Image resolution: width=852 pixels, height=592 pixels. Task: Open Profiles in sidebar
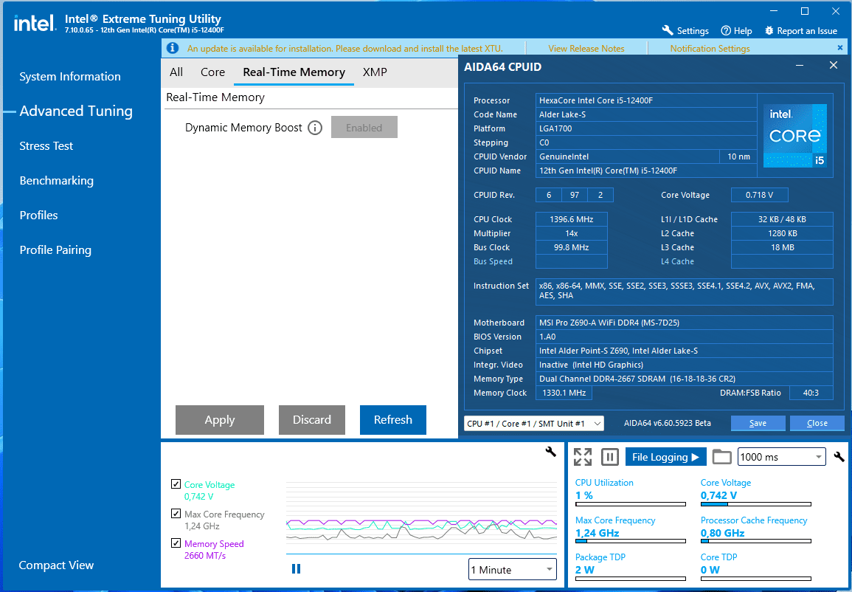coord(38,216)
